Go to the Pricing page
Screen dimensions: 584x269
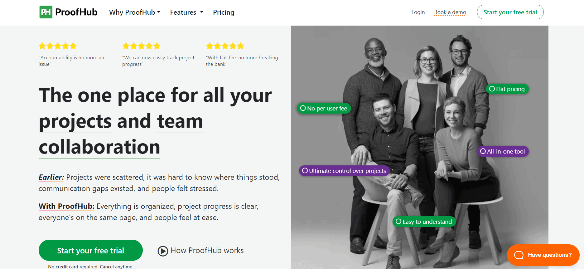click(224, 12)
